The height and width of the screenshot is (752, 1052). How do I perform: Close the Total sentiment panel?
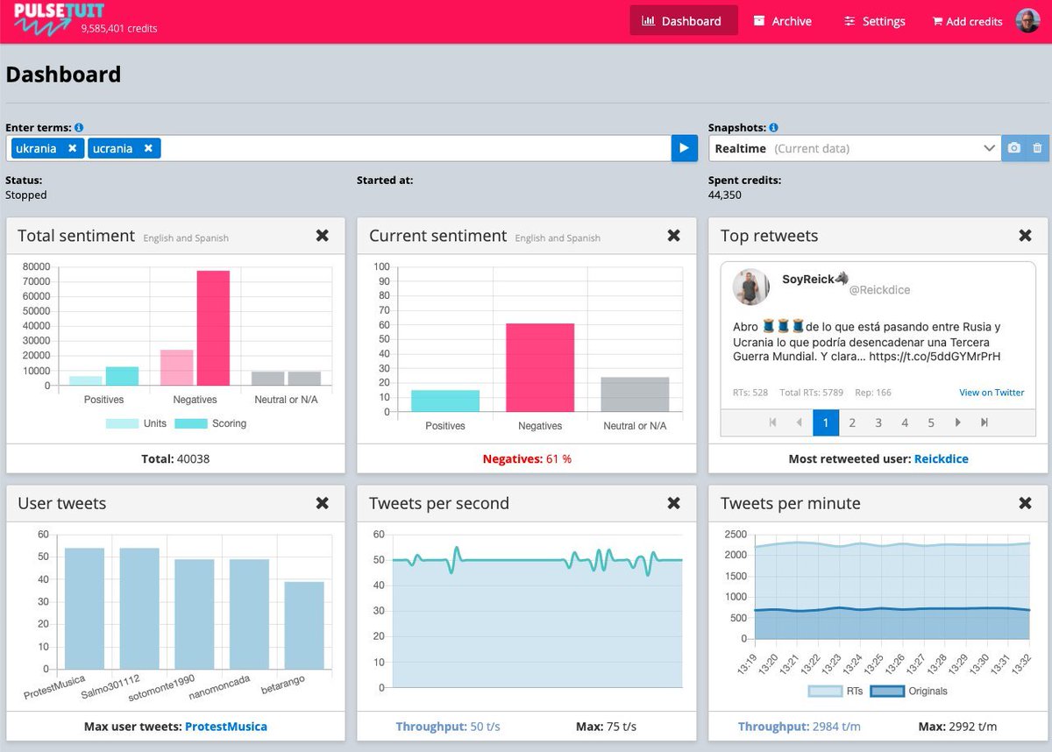323,235
